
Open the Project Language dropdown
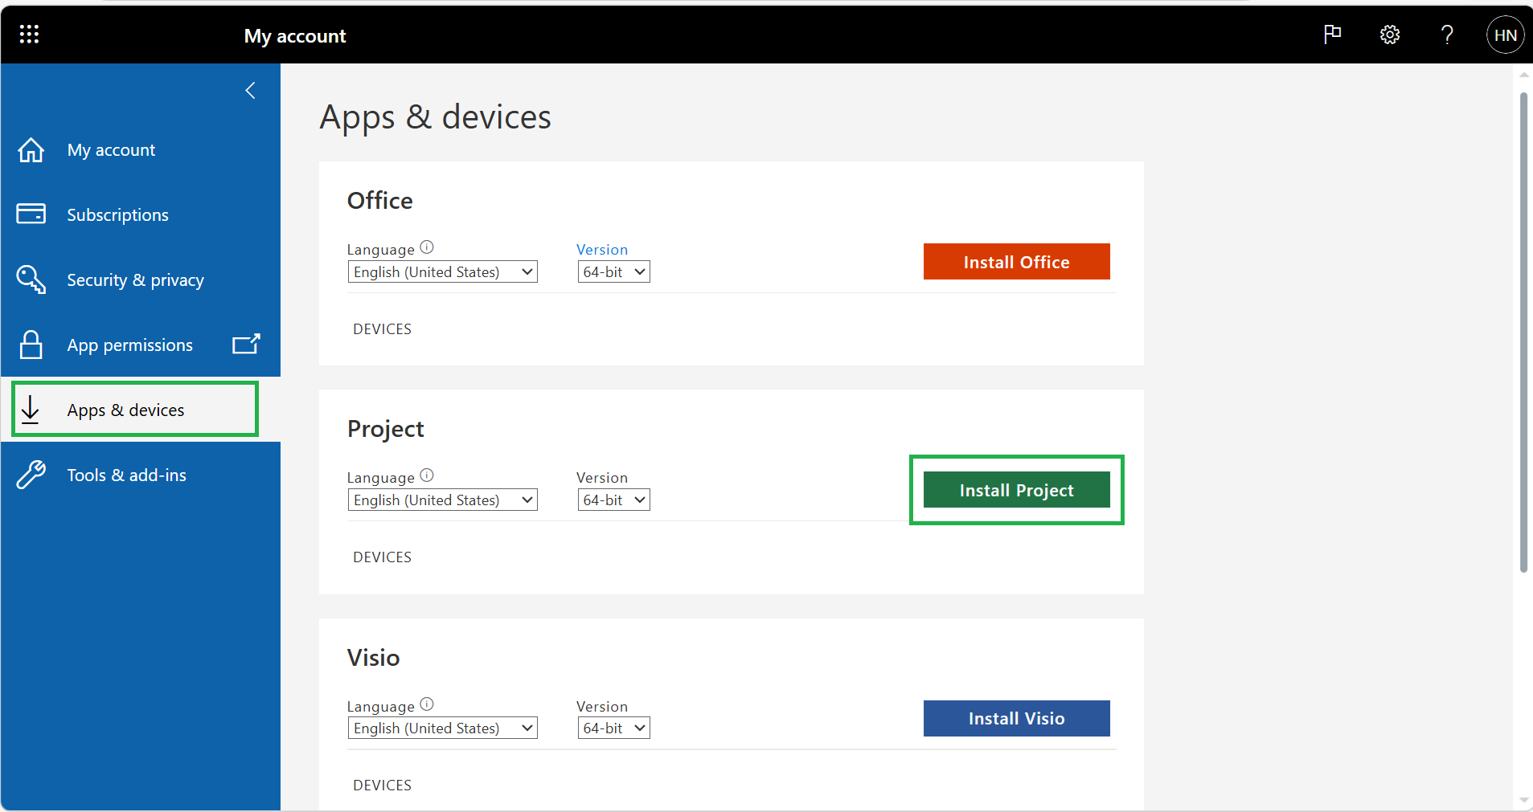(442, 500)
